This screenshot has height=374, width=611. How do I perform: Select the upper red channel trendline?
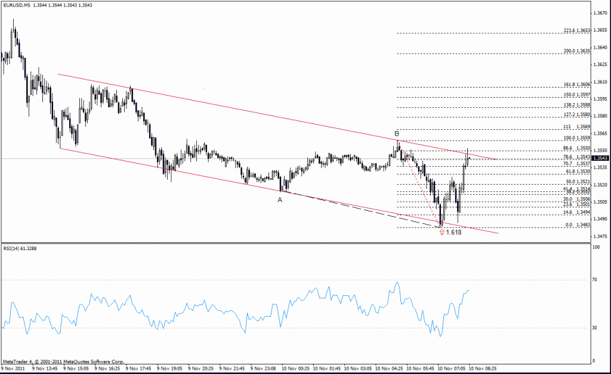(x=277, y=117)
